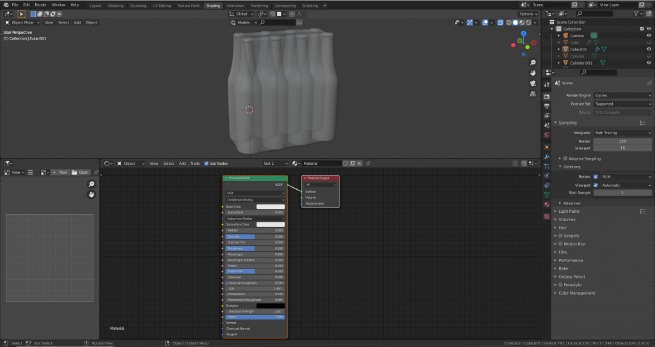
Task: Open the World properties tab icon
Action: click(547, 135)
